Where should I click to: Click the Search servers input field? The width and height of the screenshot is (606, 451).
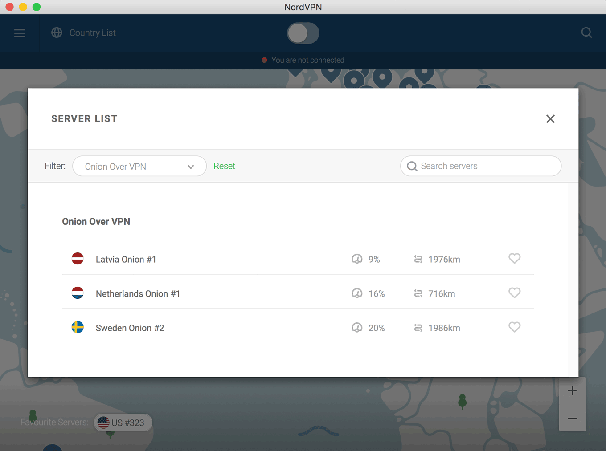coord(480,166)
